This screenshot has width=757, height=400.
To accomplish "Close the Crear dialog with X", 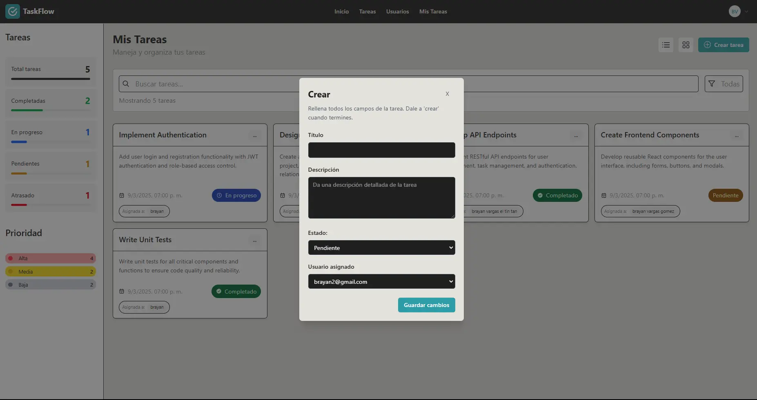I will 447,94.
